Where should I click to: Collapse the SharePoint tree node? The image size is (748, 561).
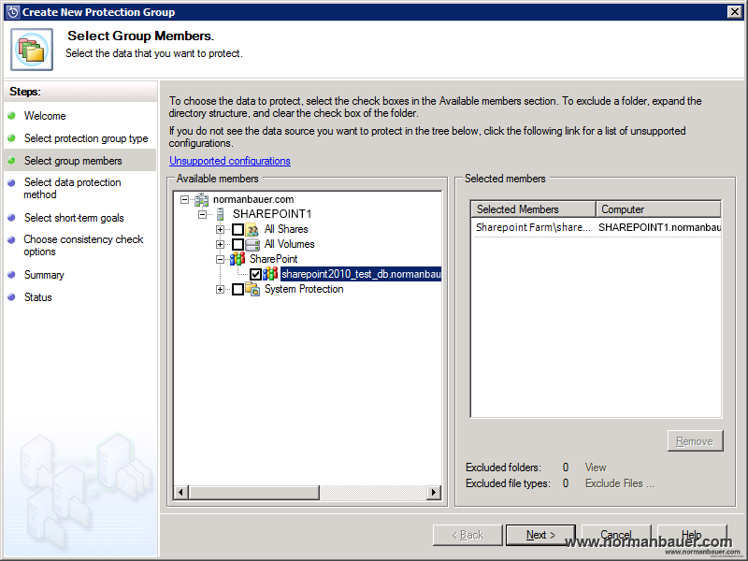click(221, 259)
